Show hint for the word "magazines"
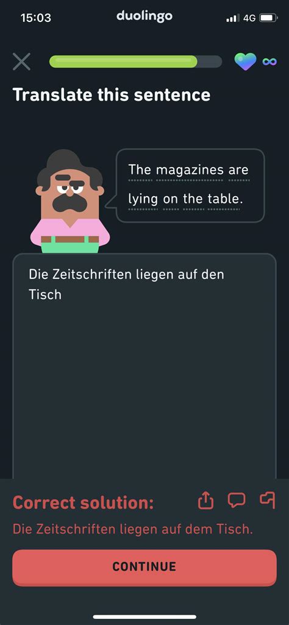The image size is (289, 625). click(190, 170)
